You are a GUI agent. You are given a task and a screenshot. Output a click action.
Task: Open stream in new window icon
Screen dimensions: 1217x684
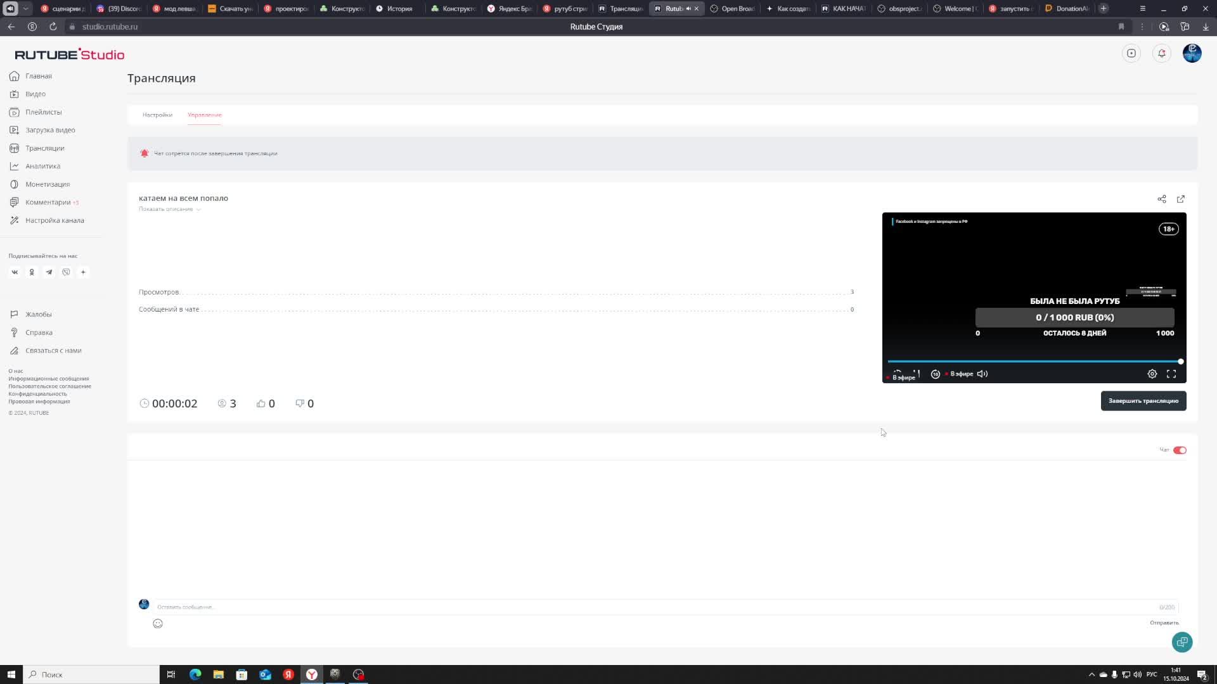point(1180,199)
